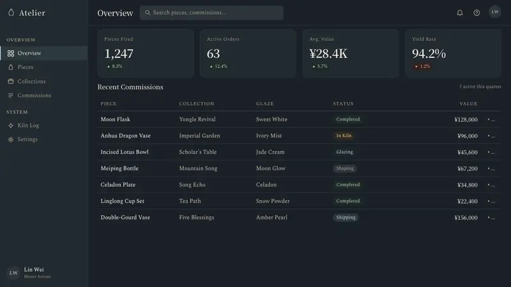Screen dimensions: 511x287
Task: Click the In Kiln status badge
Action: [344, 136]
